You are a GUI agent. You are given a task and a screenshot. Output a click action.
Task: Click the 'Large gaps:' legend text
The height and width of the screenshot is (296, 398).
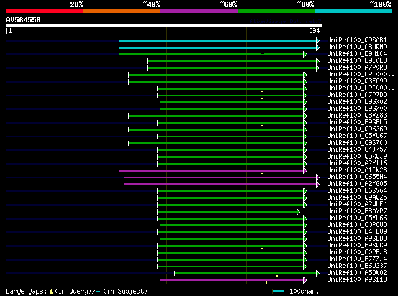coord(26,292)
